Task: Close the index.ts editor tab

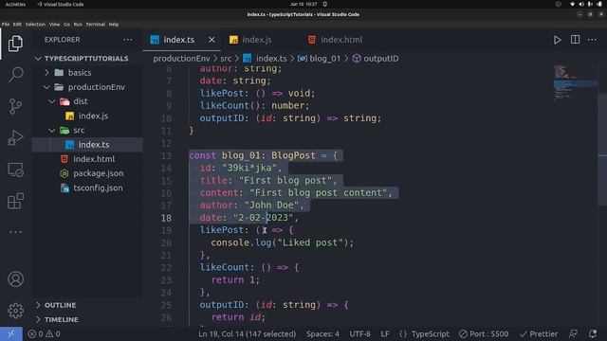Action: [212, 40]
